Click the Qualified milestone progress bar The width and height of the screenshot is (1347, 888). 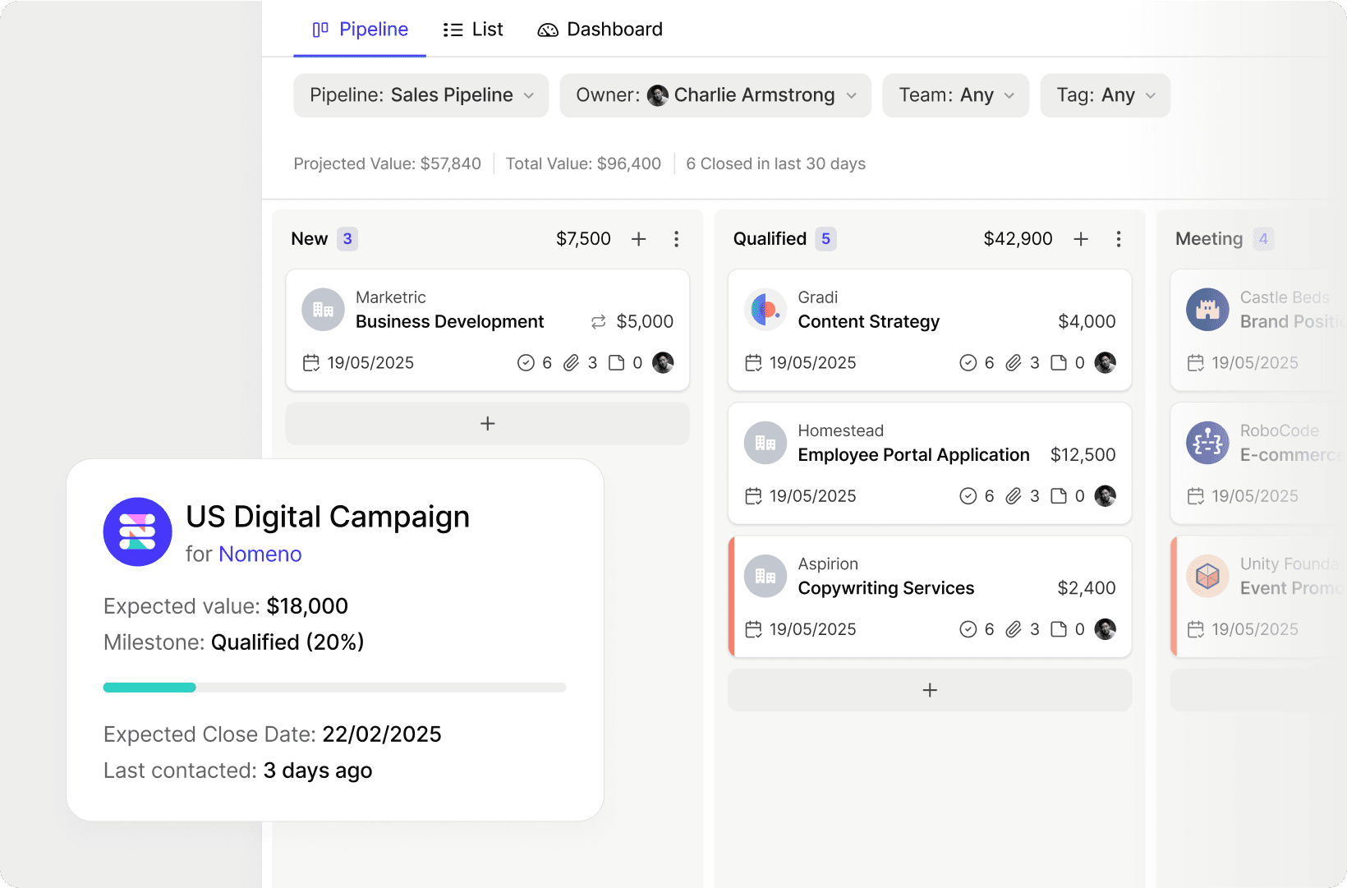tap(334, 688)
